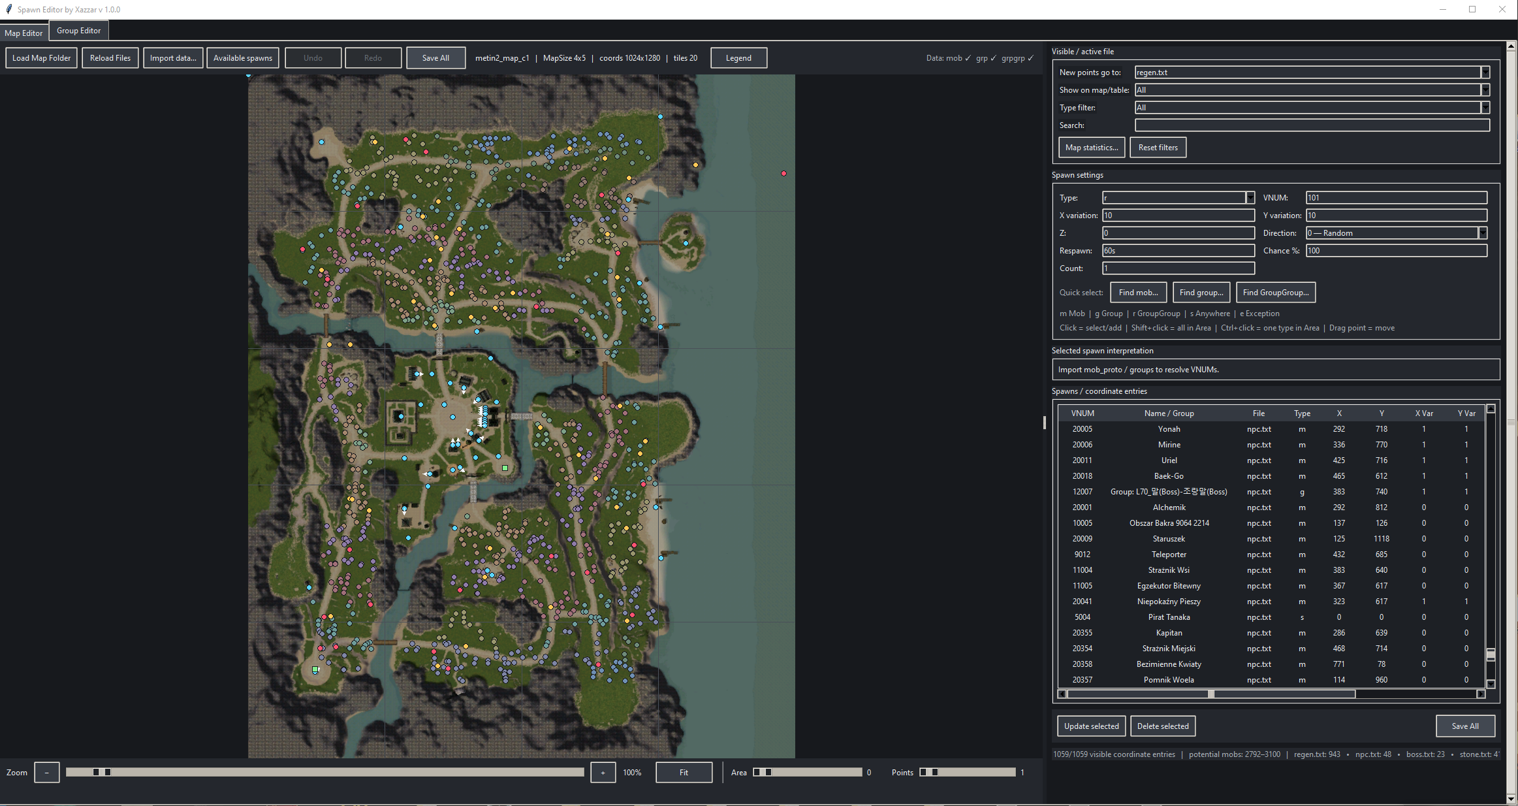
Task: Click the Points size slider handle
Action: (928, 772)
